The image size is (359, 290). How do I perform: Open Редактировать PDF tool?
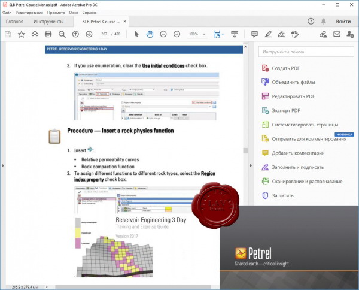click(288, 96)
